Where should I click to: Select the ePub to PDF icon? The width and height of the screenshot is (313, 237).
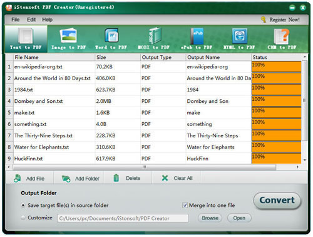(x=197, y=36)
